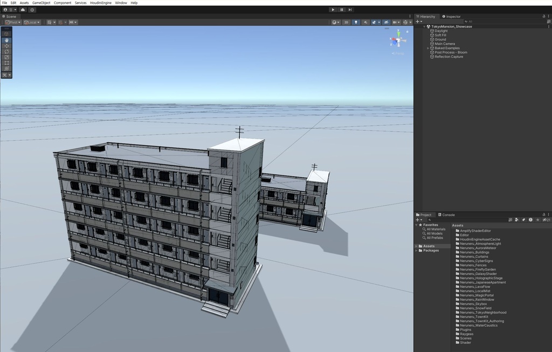This screenshot has height=352, width=552.
Task: Collapse the TokyoMansion_Showcase scene tree
Action: [424, 26]
